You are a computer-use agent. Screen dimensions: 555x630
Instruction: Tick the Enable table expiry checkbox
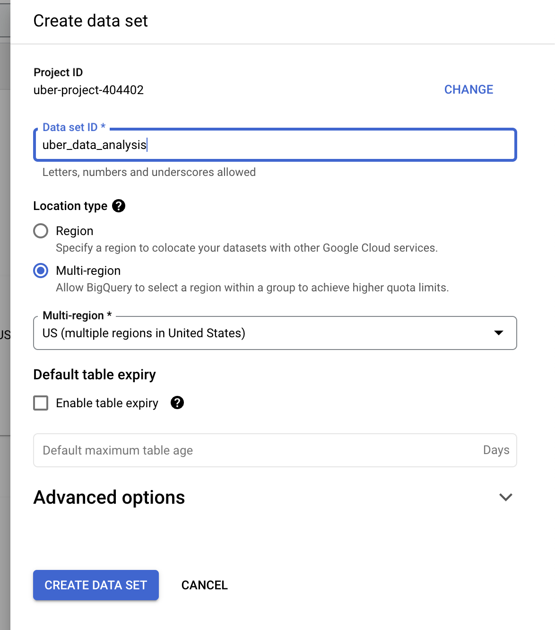coord(41,403)
